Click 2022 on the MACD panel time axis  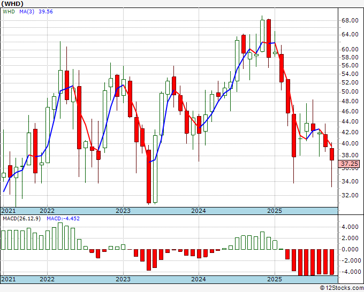tap(47, 279)
